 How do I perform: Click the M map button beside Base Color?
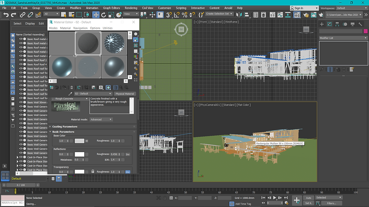point(87,141)
